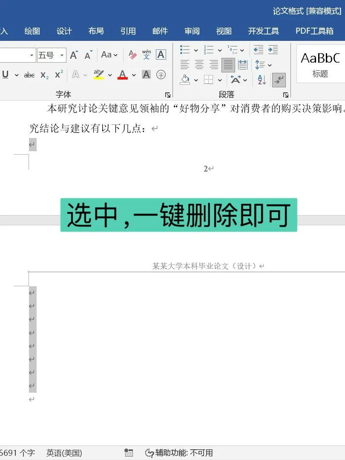Click the Increase Font Size icon
Image resolution: width=345 pixels, height=460 pixels.
74,55
